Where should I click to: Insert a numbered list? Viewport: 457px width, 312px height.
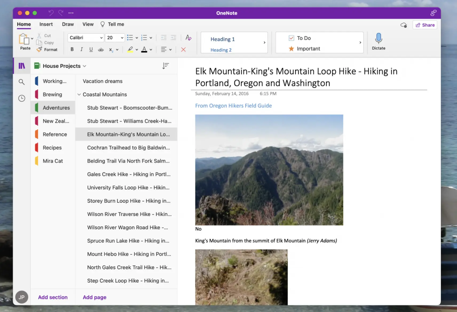144,38
